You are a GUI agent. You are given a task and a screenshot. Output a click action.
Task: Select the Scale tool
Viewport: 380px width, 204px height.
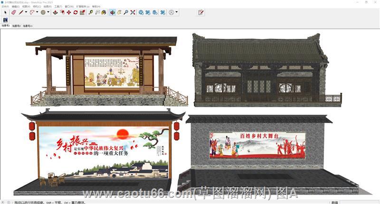[x=82, y=12]
